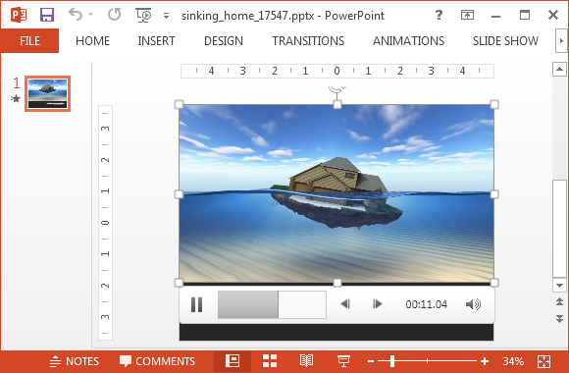Go to next slide double-arrow
Image resolution: width=569 pixels, height=373 pixels.
[559, 319]
